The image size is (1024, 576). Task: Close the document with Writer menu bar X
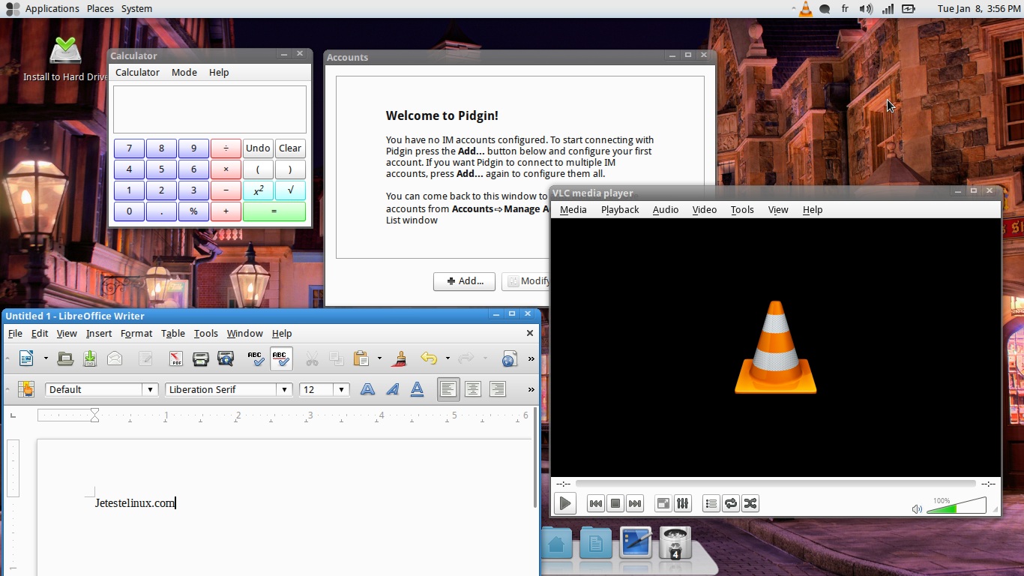tap(530, 333)
